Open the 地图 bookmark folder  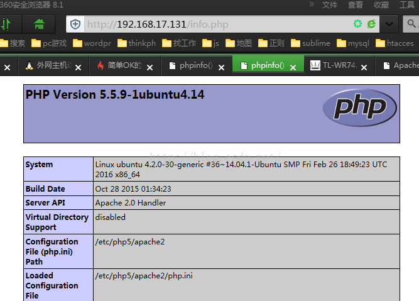pos(239,43)
